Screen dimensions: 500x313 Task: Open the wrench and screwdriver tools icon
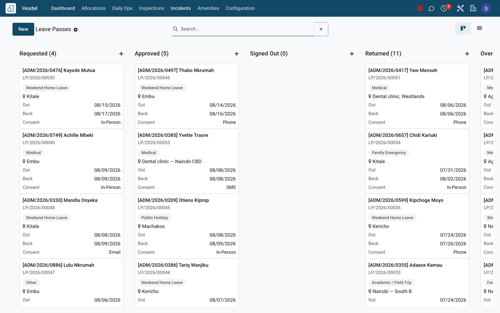point(460,8)
